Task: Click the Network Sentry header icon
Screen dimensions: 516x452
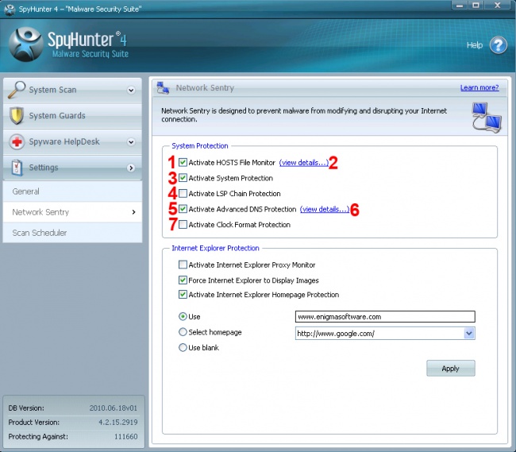Action: [163, 88]
